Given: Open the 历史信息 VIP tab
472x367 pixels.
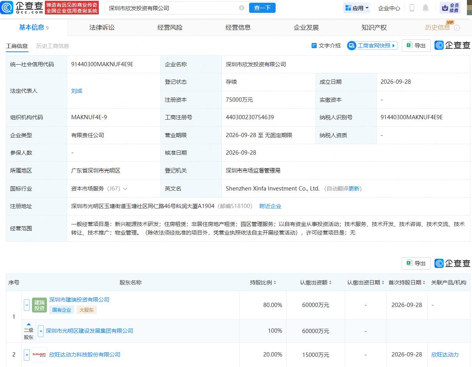Looking at the screenshot, I should (437, 28).
